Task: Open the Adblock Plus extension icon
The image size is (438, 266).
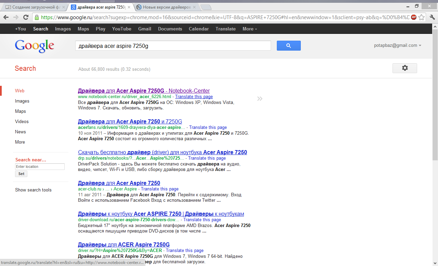Action: pyautogui.click(x=414, y=17)
